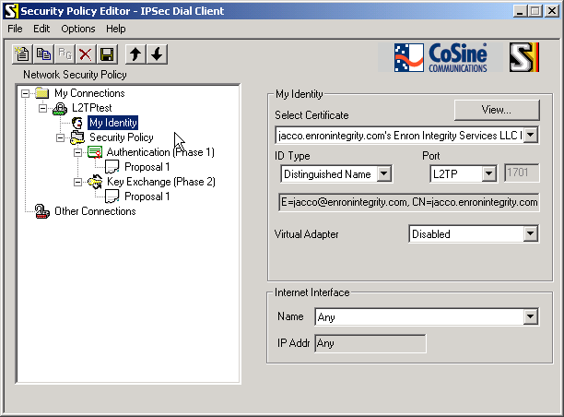The width and height of the screenshot is (564, 417).
Task: Click the Key Exchange (Phase 2) keys icon
Action: tap(95, 182)
